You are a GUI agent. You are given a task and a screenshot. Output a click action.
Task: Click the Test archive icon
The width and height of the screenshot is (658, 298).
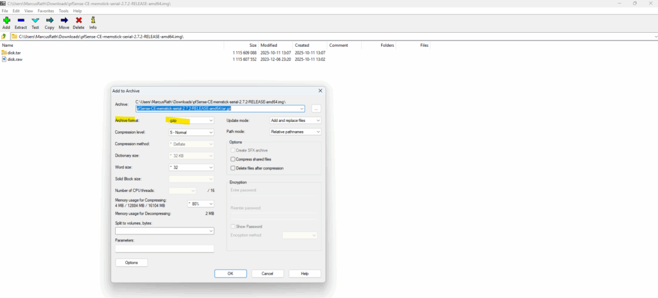[35, 22]
